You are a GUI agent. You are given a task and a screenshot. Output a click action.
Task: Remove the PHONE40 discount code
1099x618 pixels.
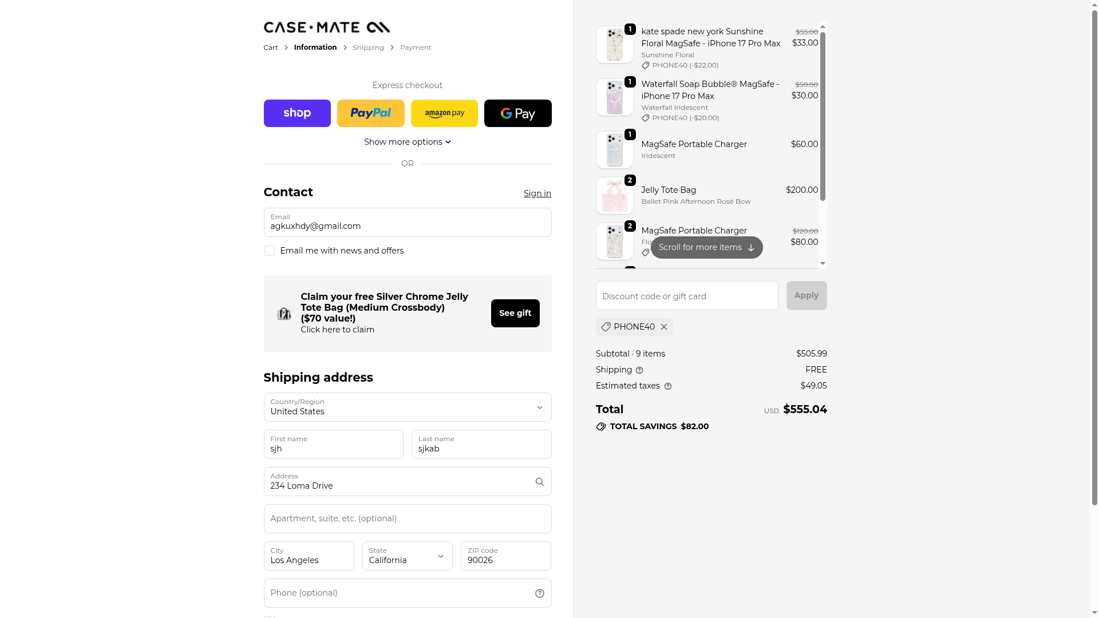(664, 327)
